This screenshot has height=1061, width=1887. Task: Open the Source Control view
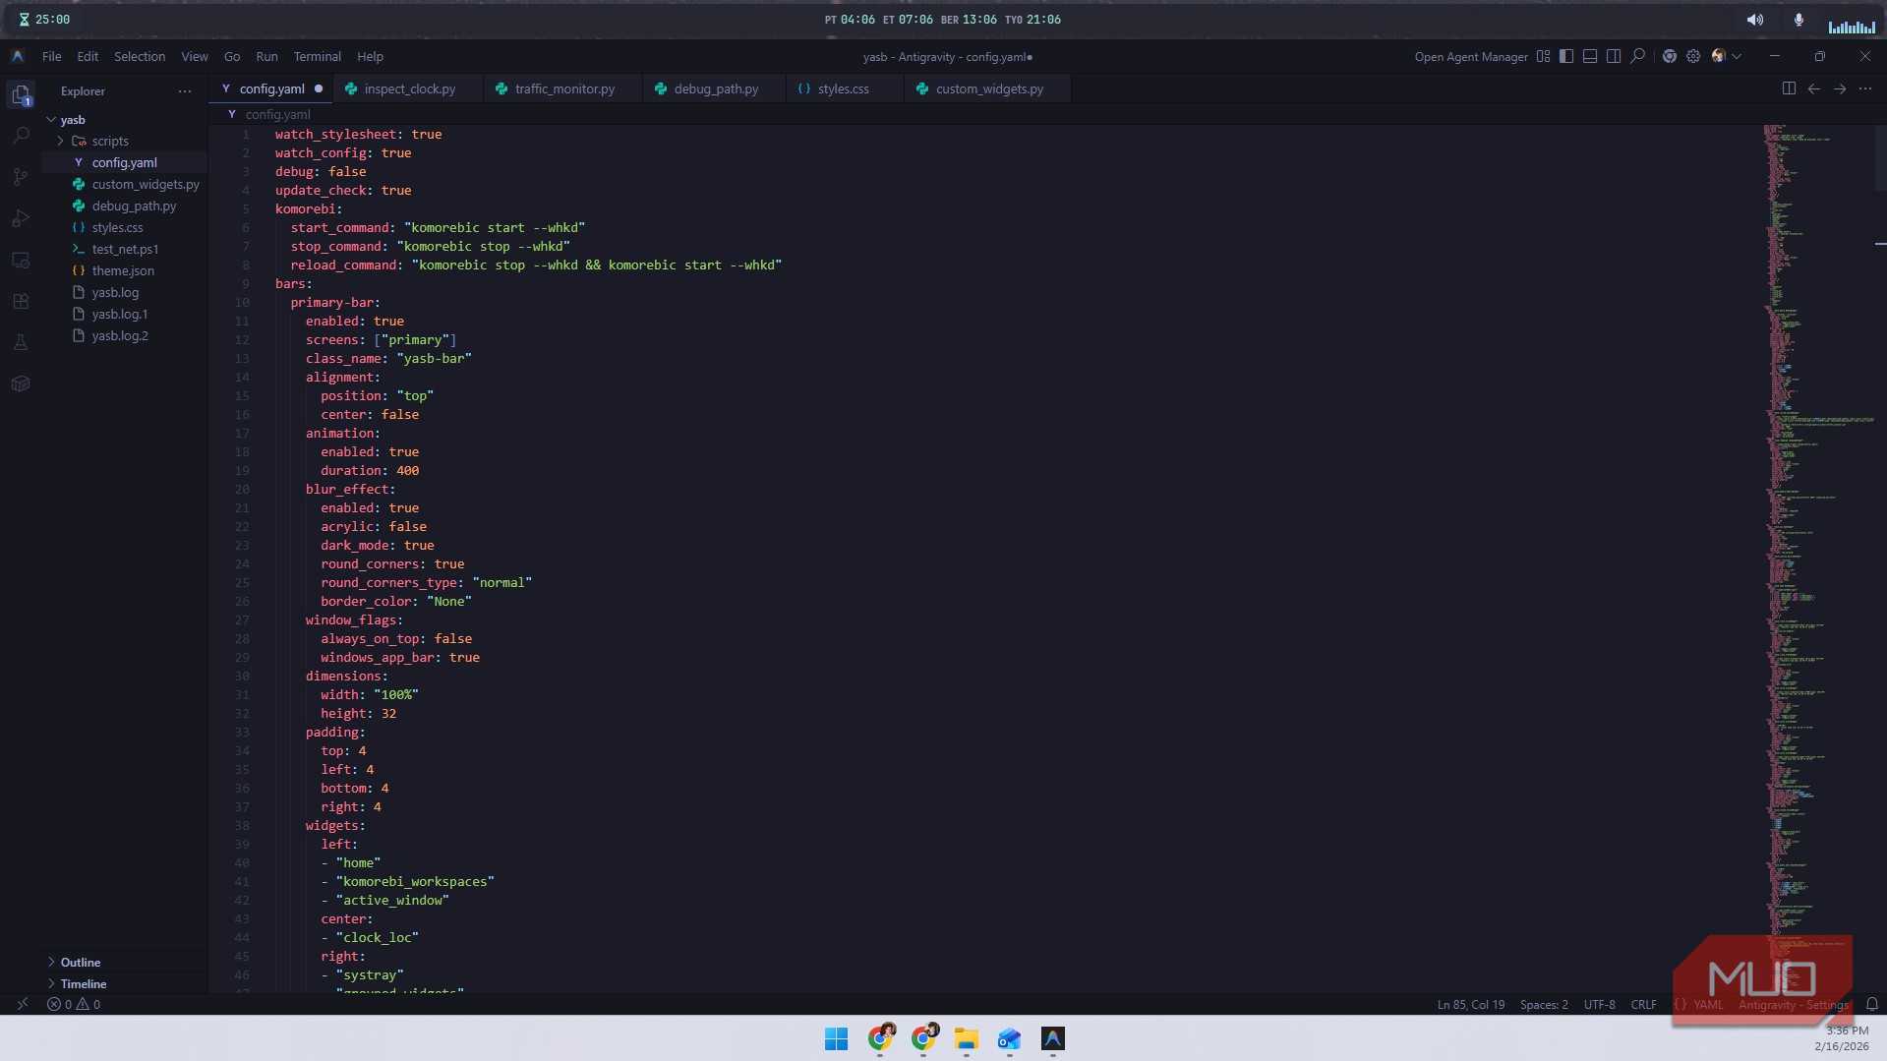21,177
